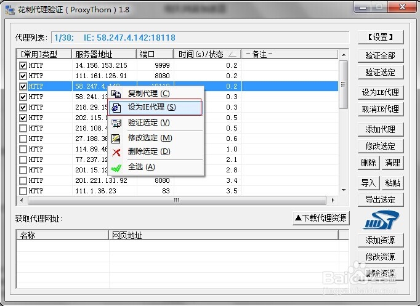
Task: Check the box for the 27.188 row
Action: 23,139
